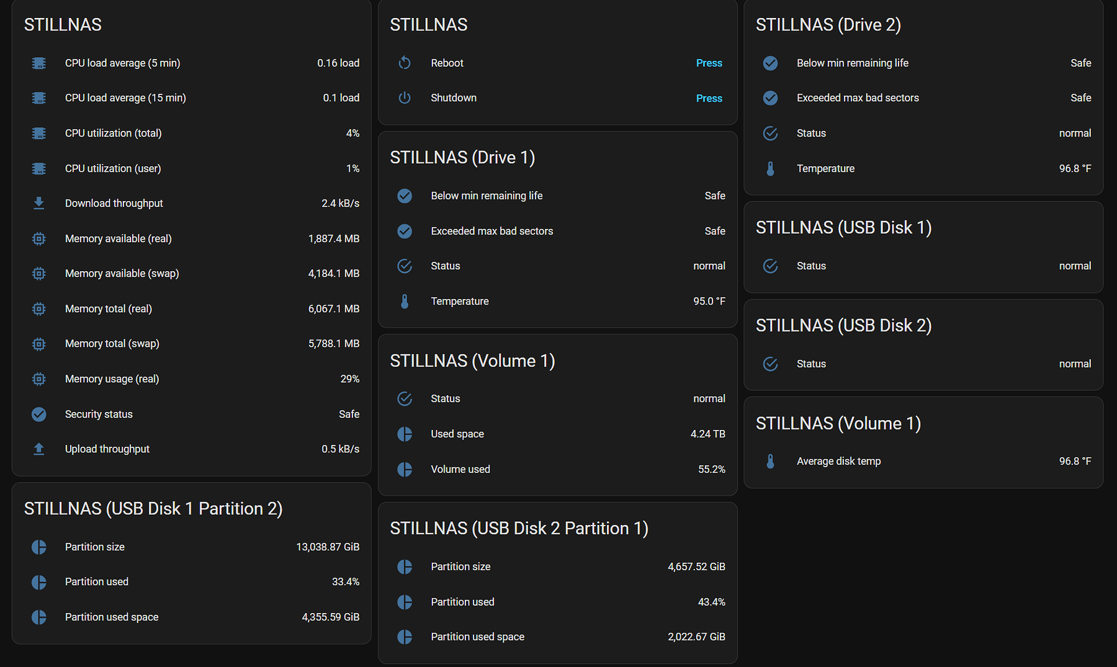The height and width of the screenshot is (667, 1117).
Task: Open Drive 2 Temperature entity details
Action: click(825, 169)
